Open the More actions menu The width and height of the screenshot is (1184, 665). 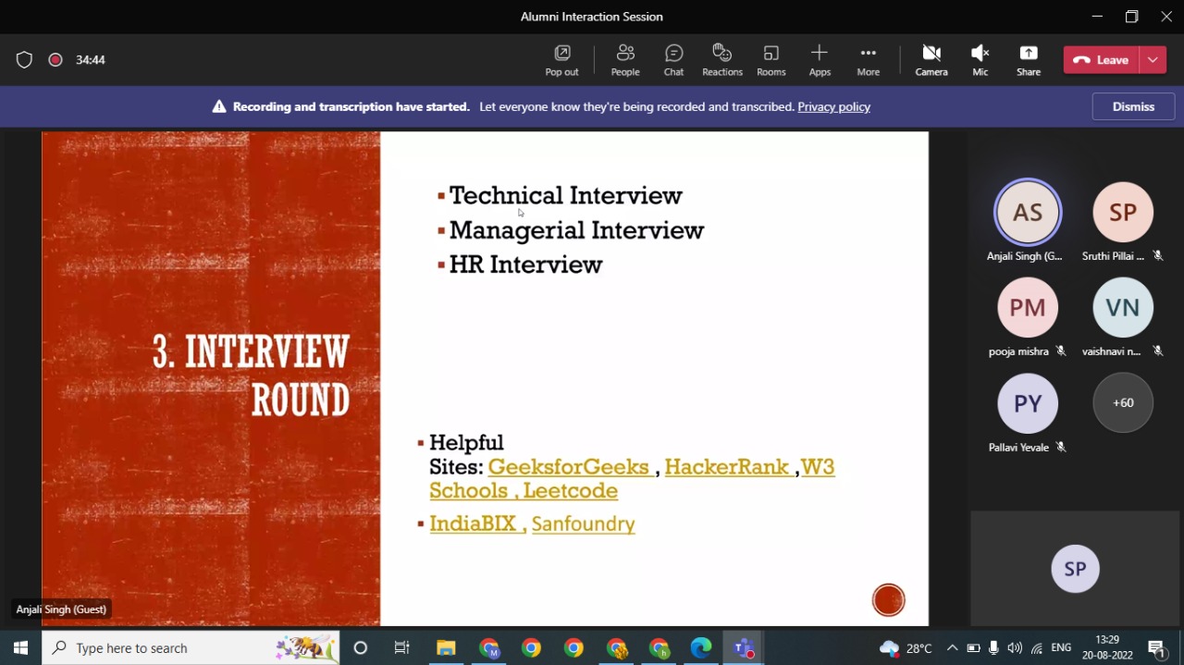pos(868,60)
